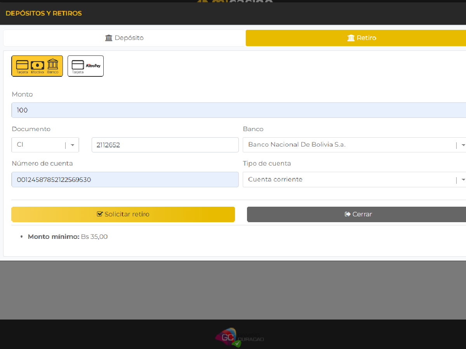Image resolution: width=466 pixels, height=349 pixels.
Task: Click into the Número de cuenta field
Action: pos(125,180)
